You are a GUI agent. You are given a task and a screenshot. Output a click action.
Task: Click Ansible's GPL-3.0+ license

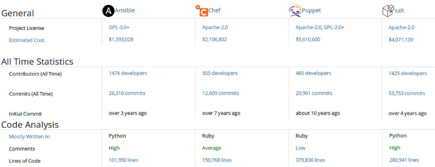tap(119, 27)
